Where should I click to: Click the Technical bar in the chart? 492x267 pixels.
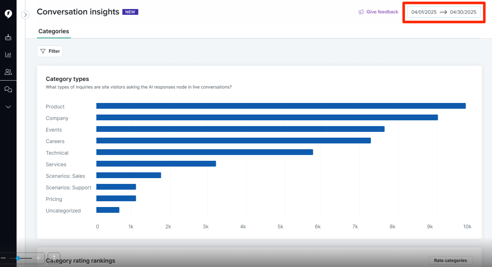point(205,152)
